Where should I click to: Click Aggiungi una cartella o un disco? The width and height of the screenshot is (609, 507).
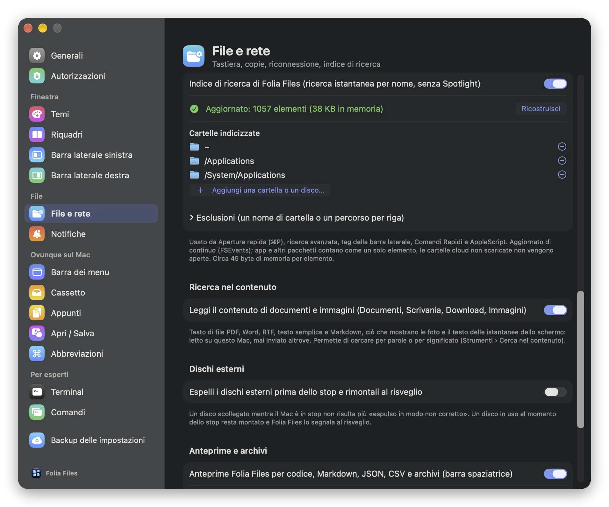point(260,190)
